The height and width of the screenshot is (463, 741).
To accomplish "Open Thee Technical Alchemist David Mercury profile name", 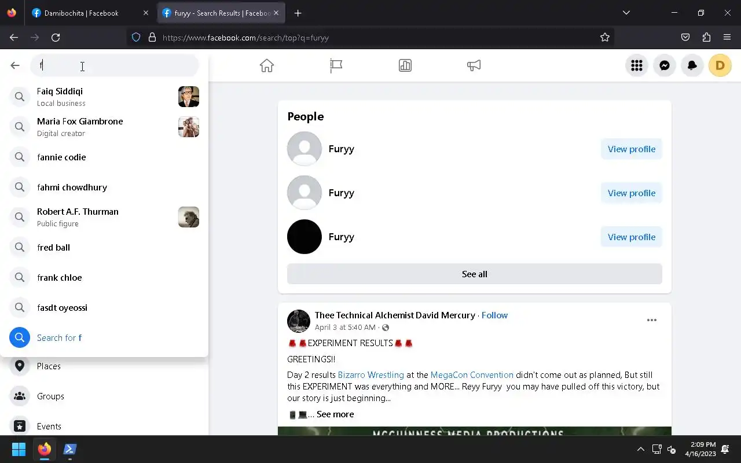I will [x=395, y=315].
